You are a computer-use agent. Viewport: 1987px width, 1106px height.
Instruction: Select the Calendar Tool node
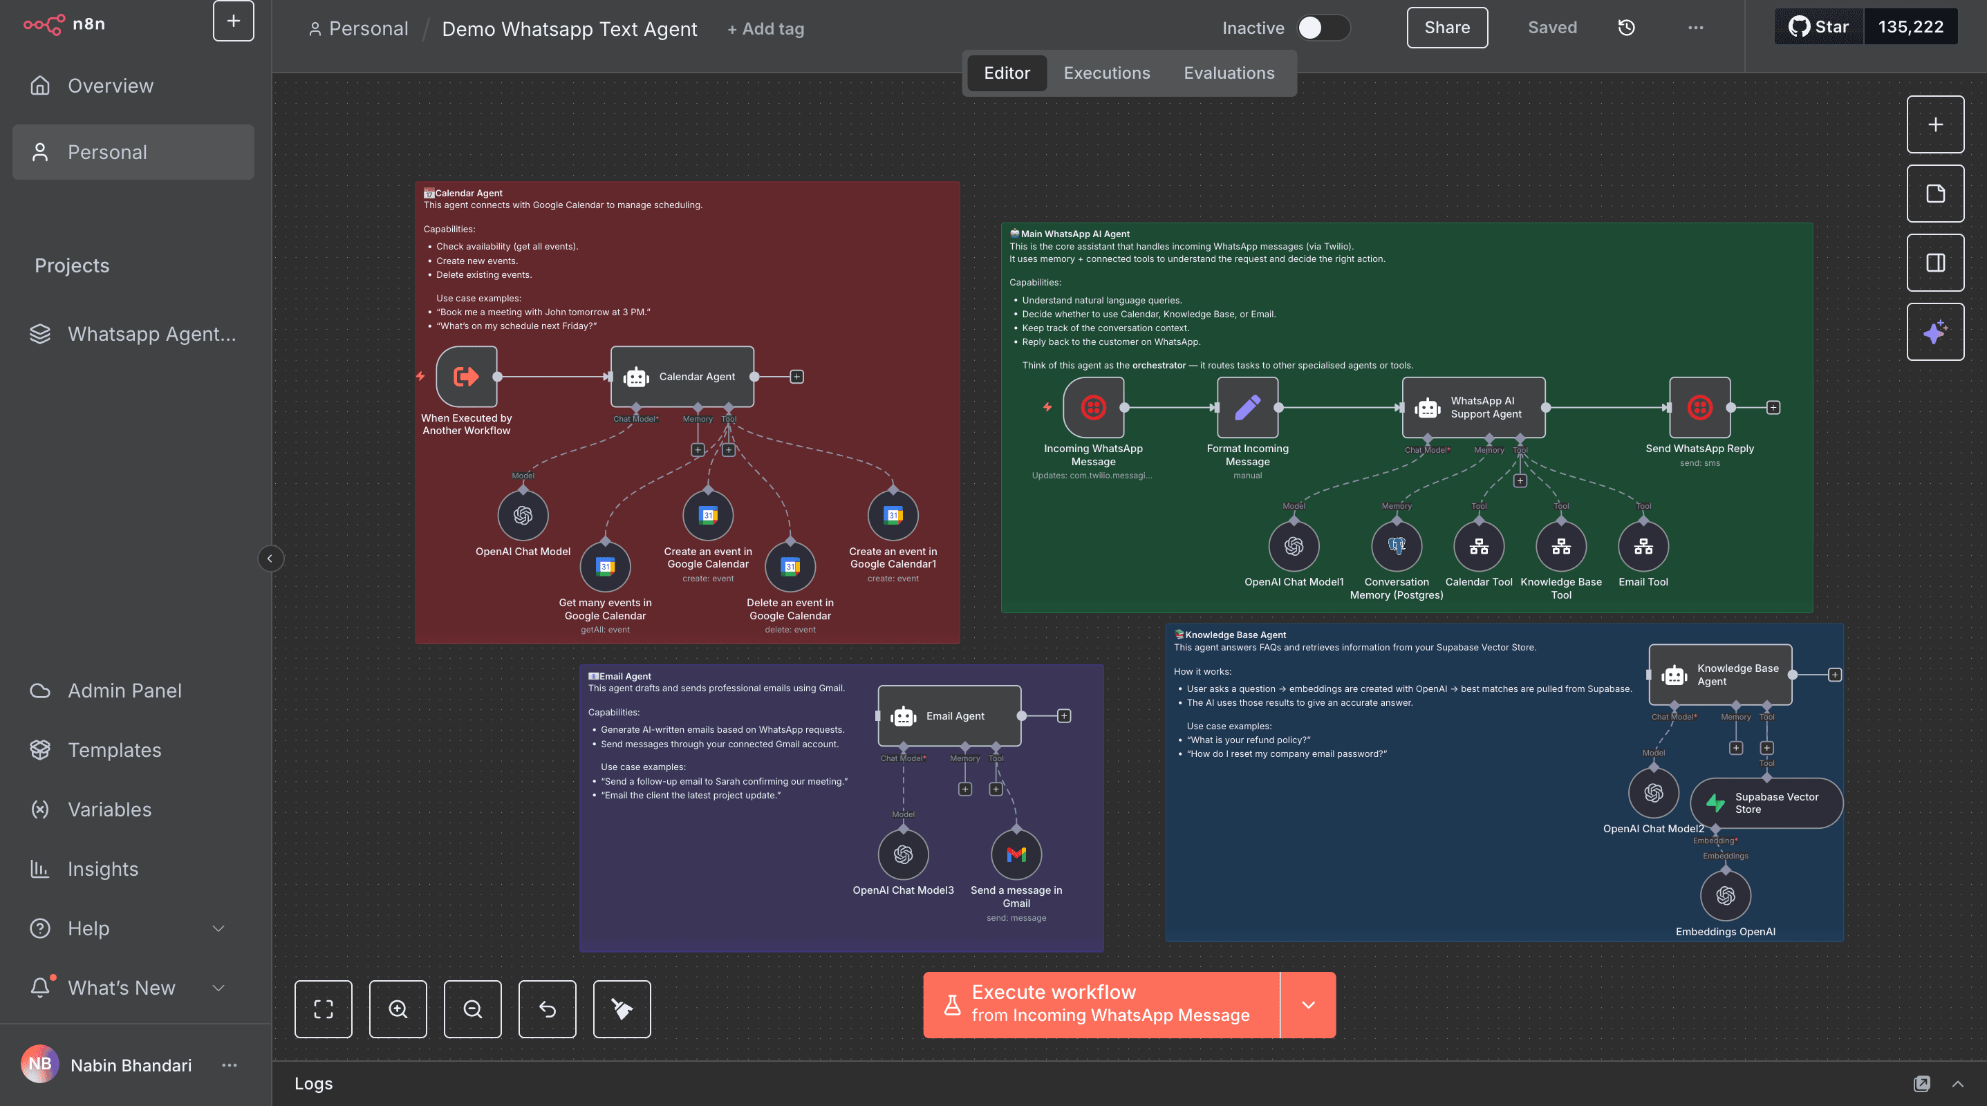pos(1479,546)
